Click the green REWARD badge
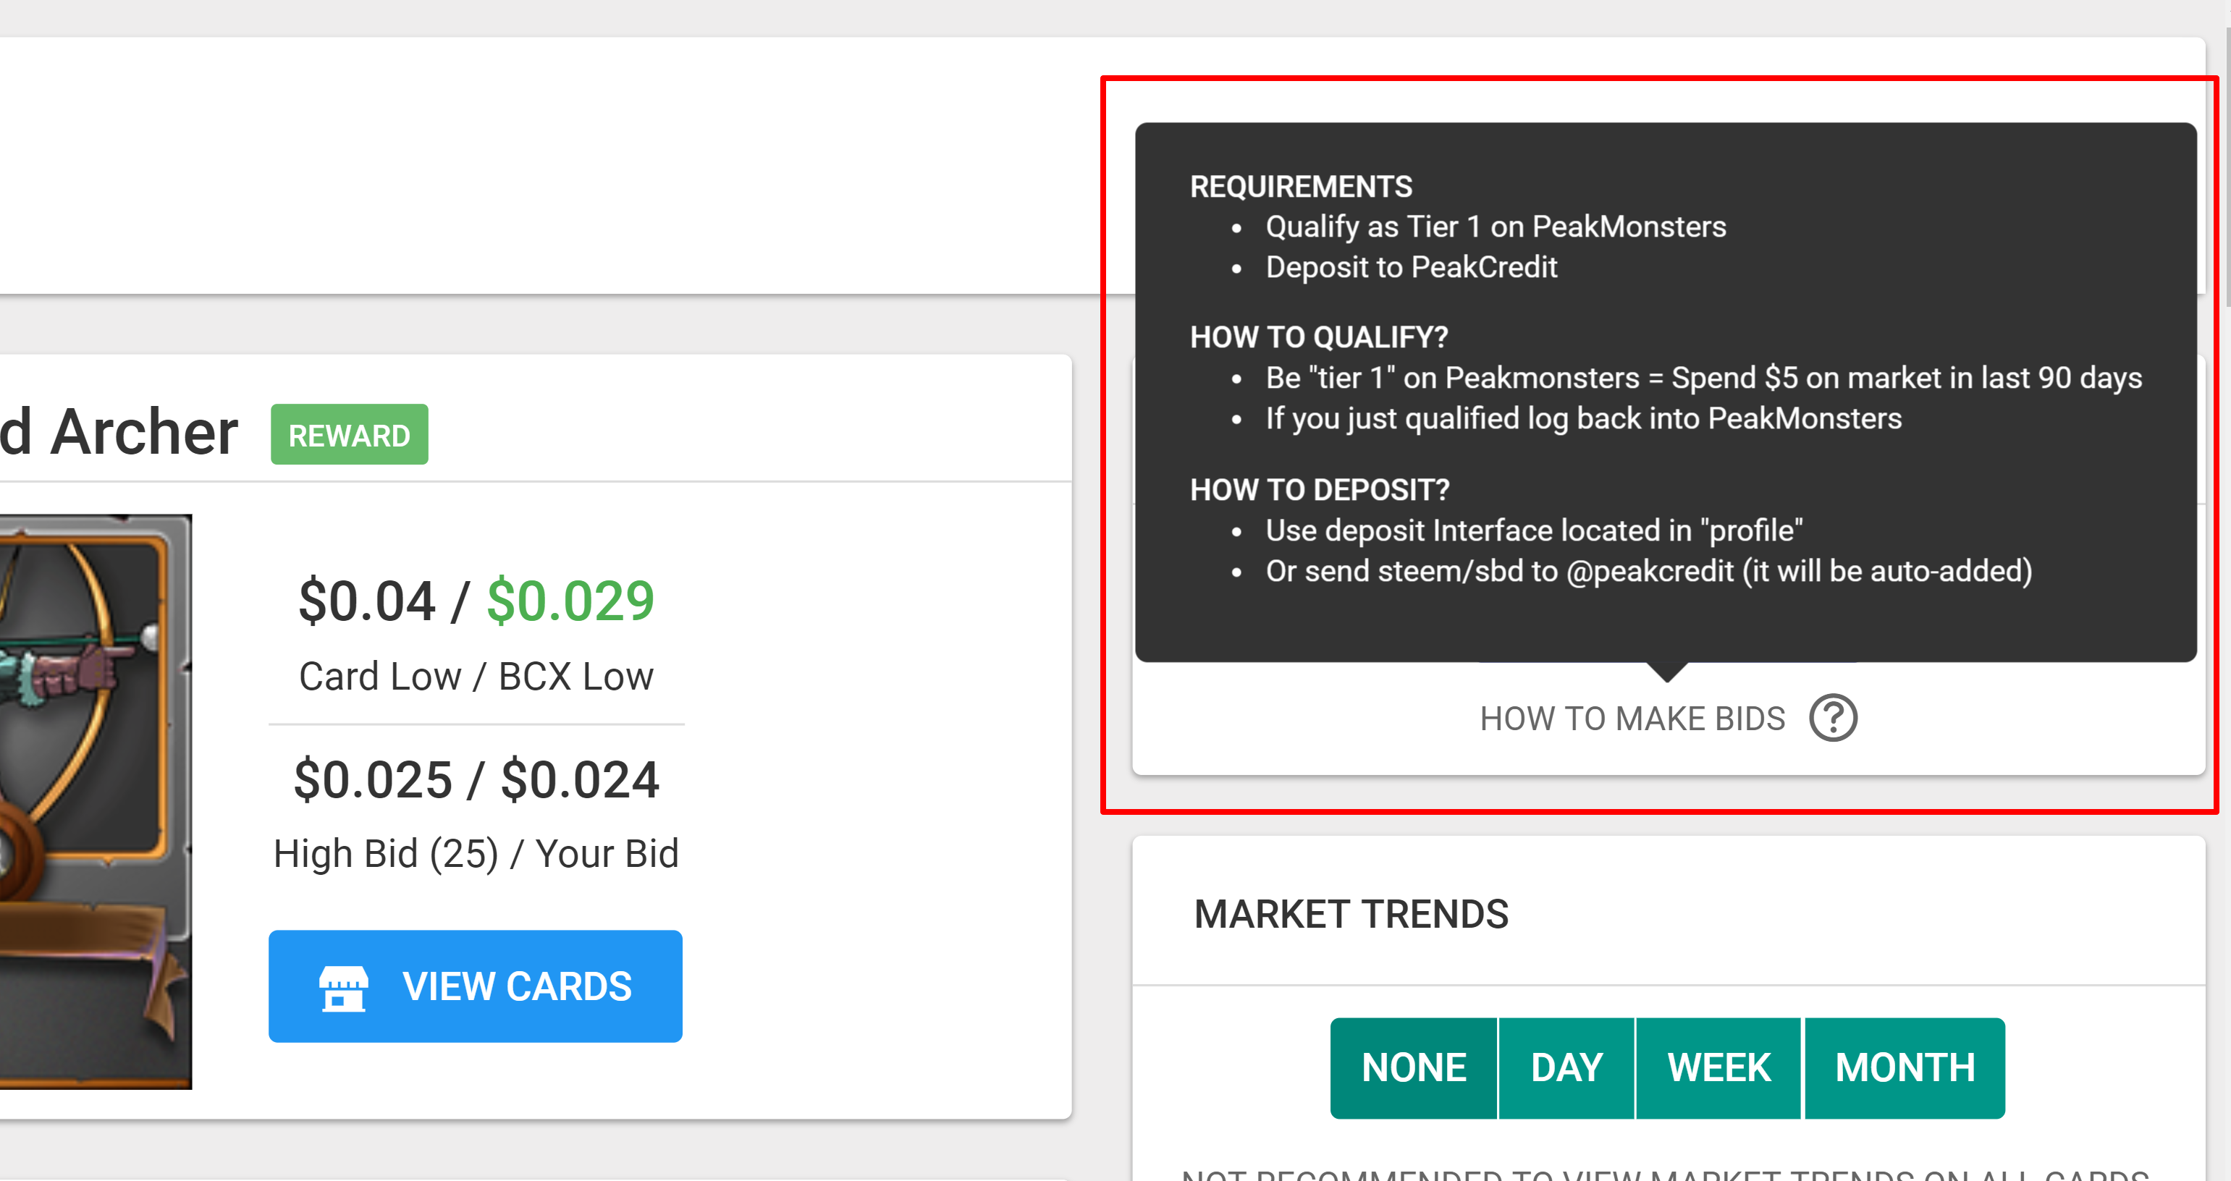The image size is (2231, 1181). pyautogui.click(x=349, y=435)
